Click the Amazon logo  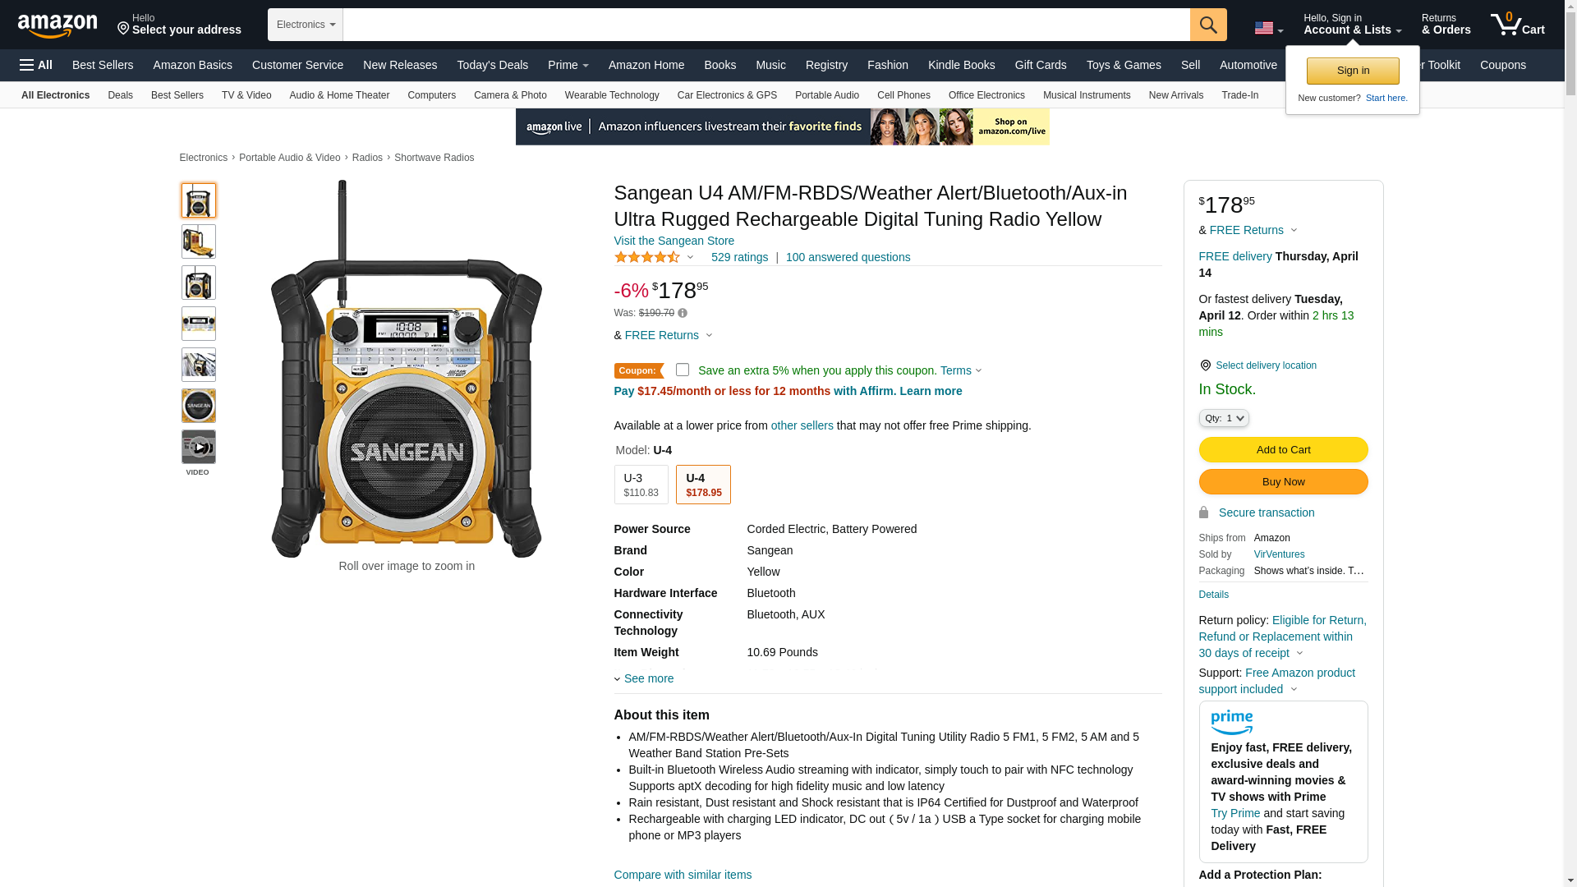tap(57, 25)
